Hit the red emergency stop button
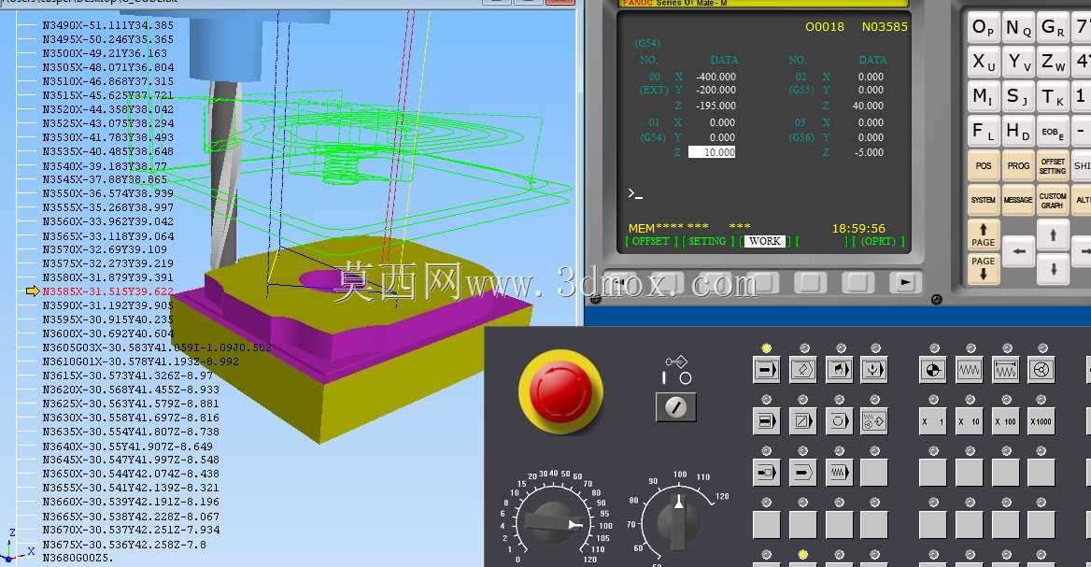1091x567 pixels. tap(560, 391)
